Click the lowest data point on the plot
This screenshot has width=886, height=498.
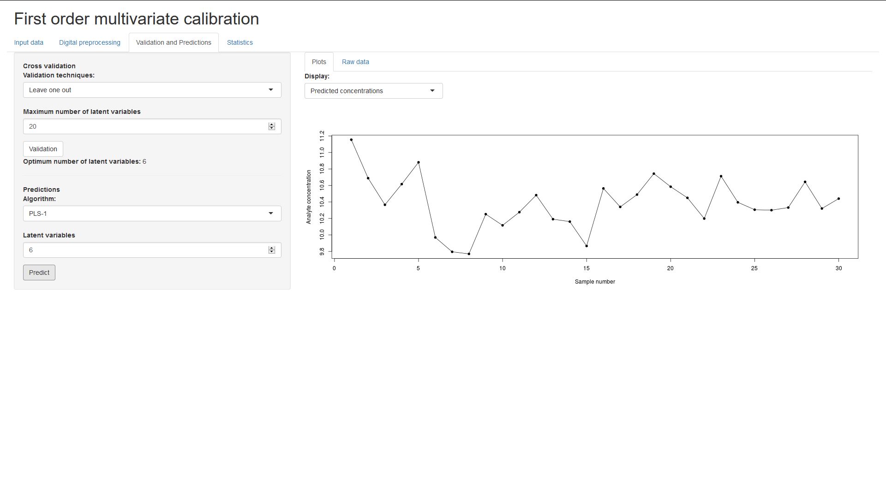469,254
